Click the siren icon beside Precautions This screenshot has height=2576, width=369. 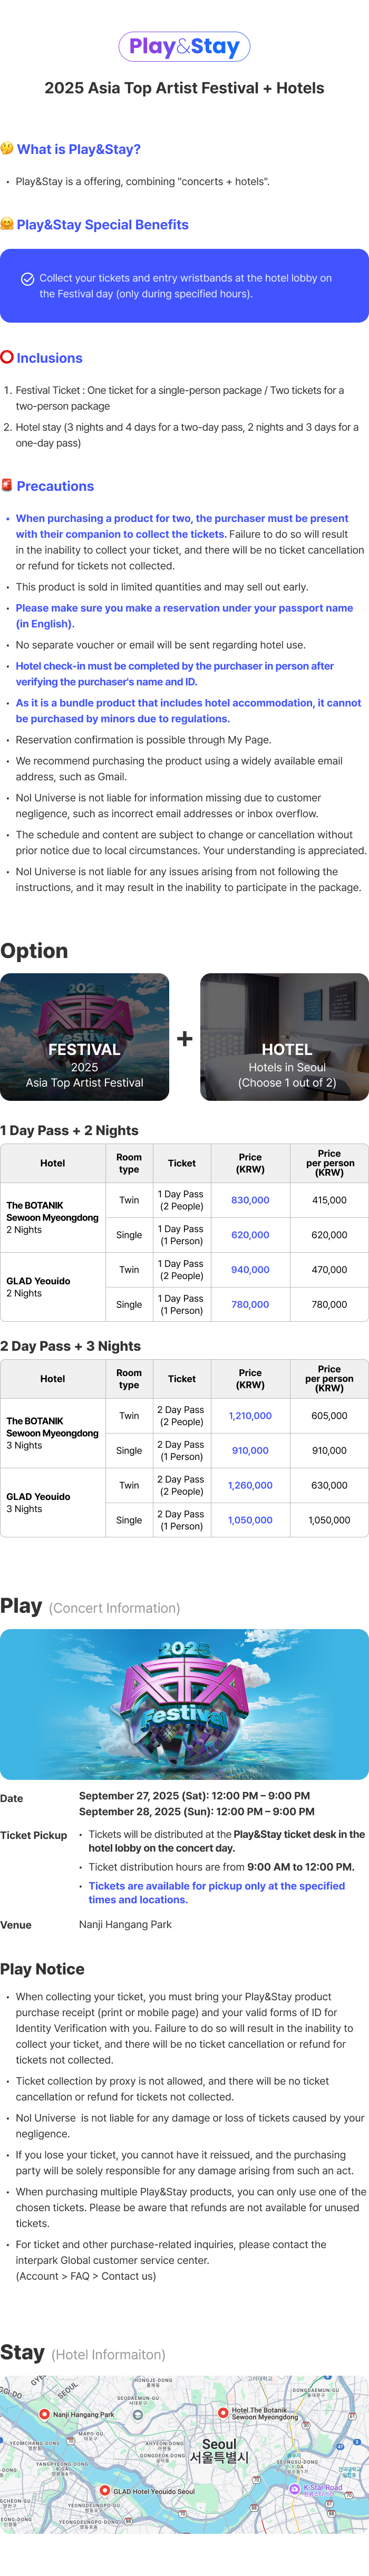coord(7,485)
